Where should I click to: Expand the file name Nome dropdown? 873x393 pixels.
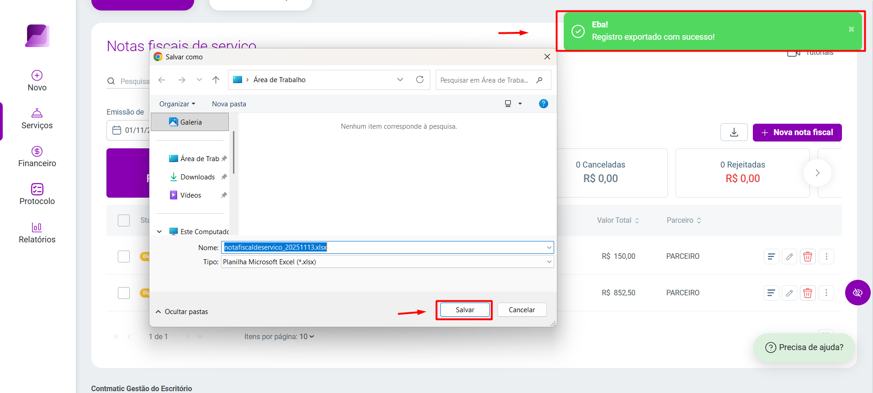pyautogui.click(x=549, y=247)
